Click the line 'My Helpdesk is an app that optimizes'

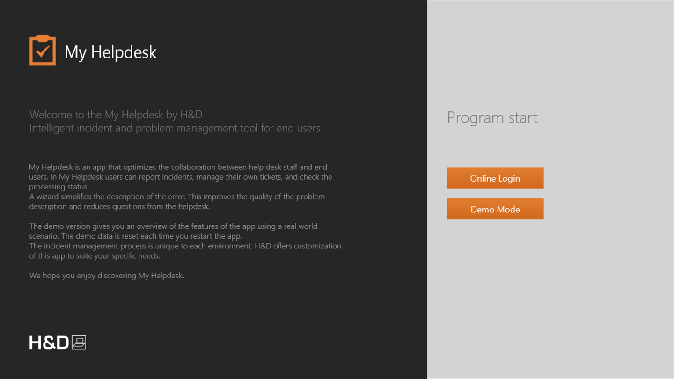tap(178, 167)
